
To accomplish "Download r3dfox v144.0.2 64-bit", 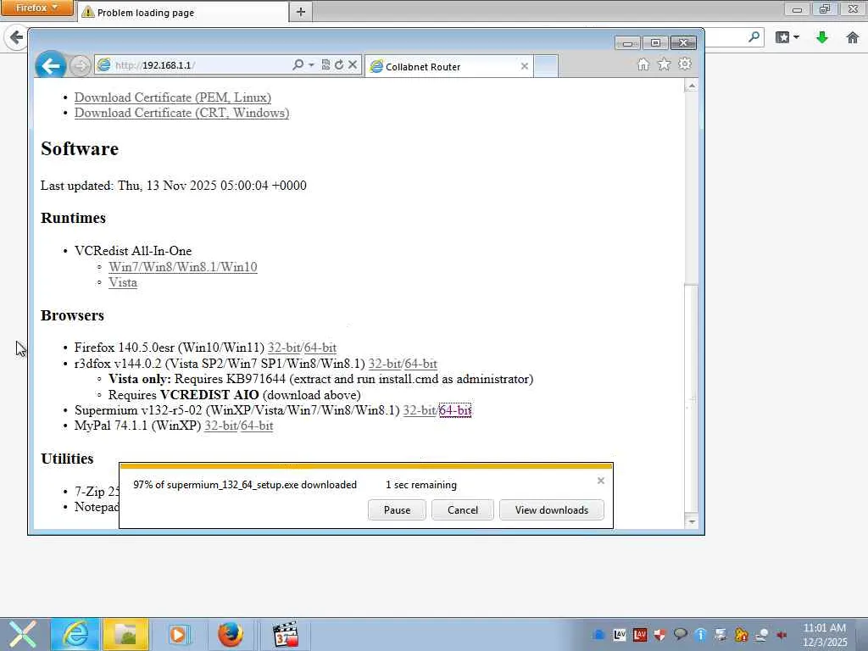I will 420,364.
